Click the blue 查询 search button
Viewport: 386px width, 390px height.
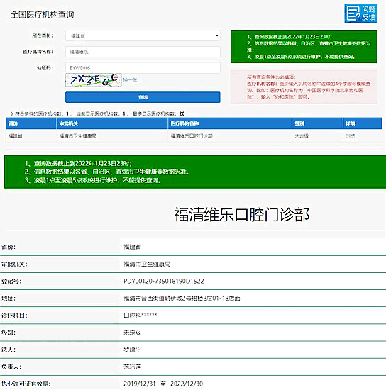tap(143, 97)
